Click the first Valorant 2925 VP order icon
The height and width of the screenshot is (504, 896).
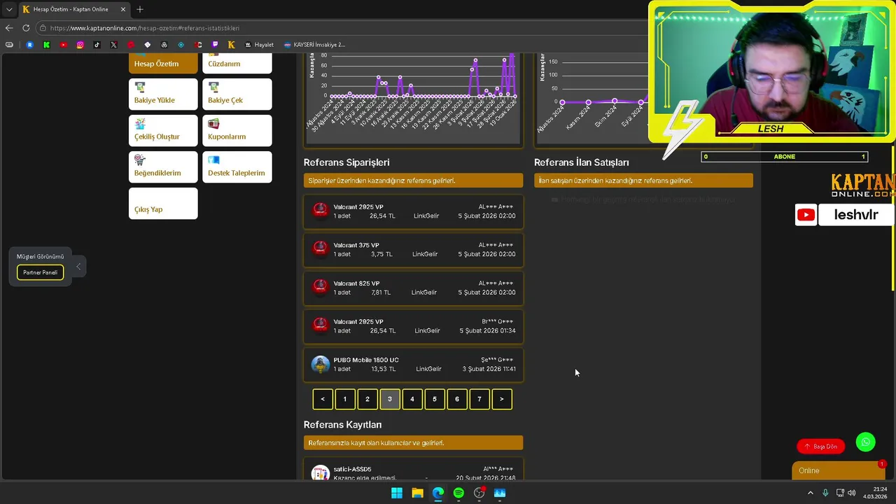320,211
